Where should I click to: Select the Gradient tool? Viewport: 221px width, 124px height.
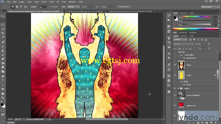tap(3, 63)
